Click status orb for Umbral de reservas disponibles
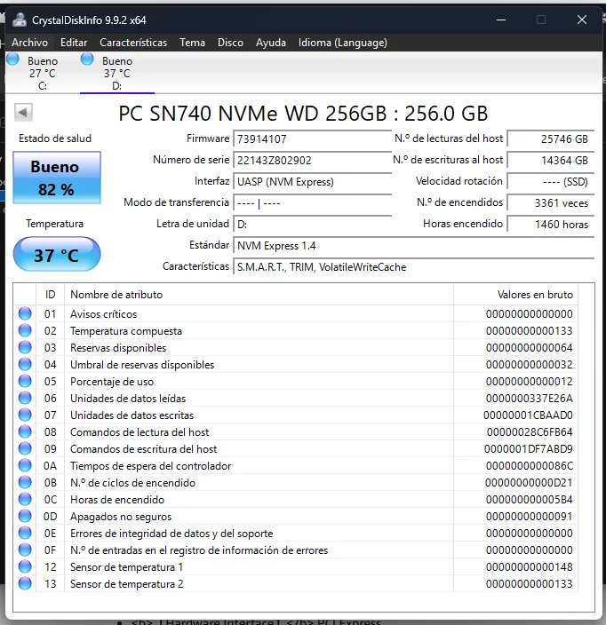The width and height of the screenshot is (606, 625). 25,364
